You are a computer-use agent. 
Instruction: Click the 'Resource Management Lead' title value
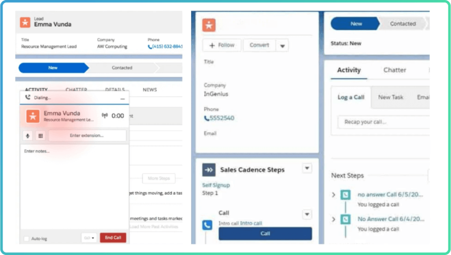(49, 47)
